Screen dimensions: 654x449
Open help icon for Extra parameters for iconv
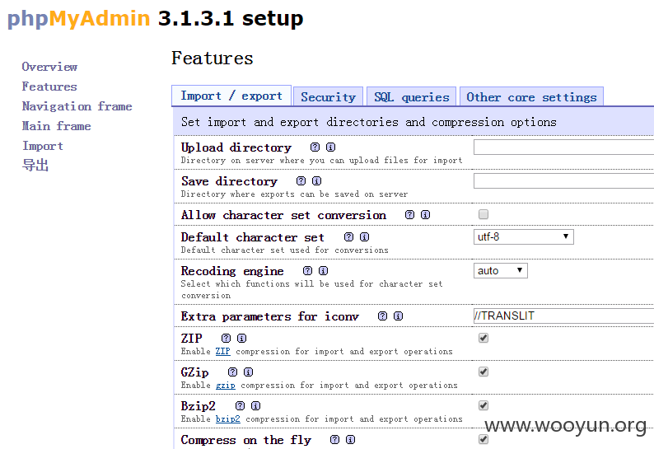pos(383,316)
